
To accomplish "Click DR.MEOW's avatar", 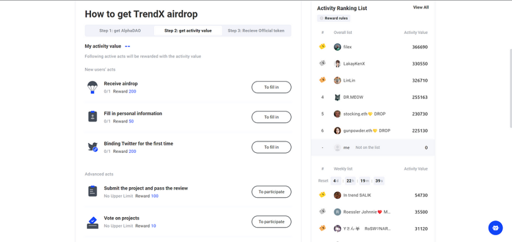I will tap(337, 97).
